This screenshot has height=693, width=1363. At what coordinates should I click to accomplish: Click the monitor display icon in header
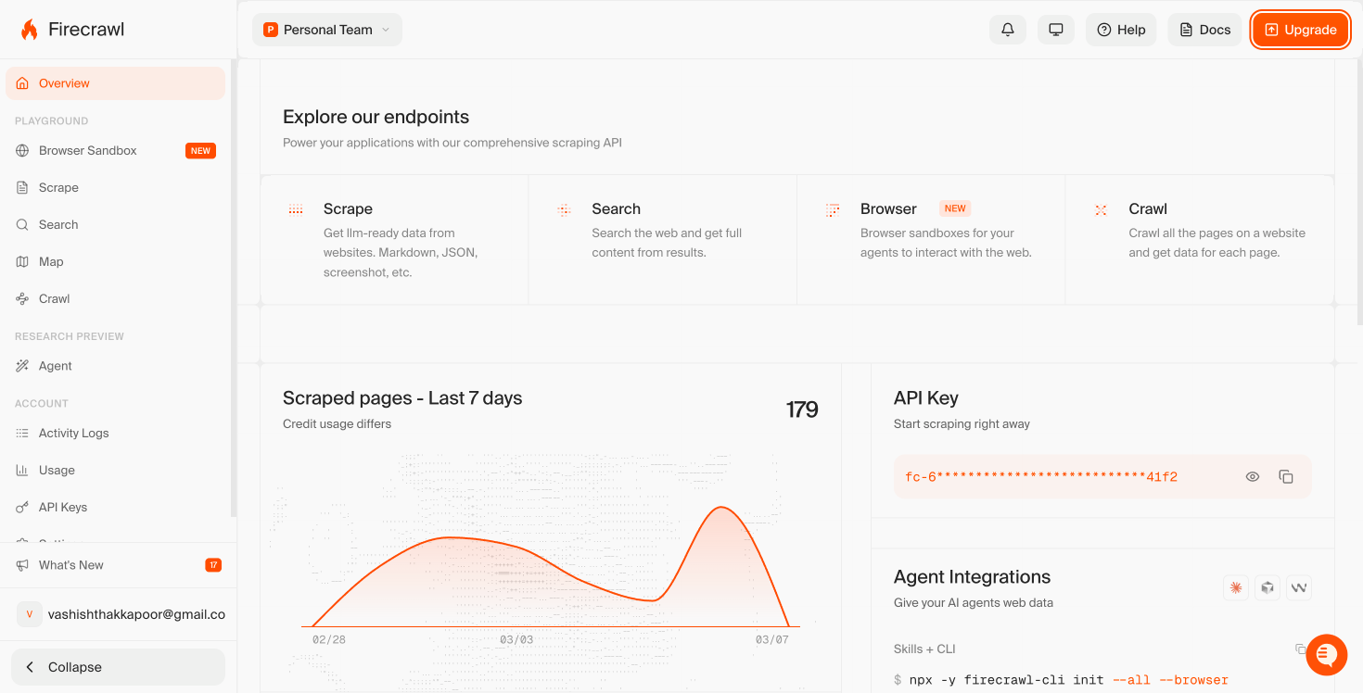tap(1055, 30)
